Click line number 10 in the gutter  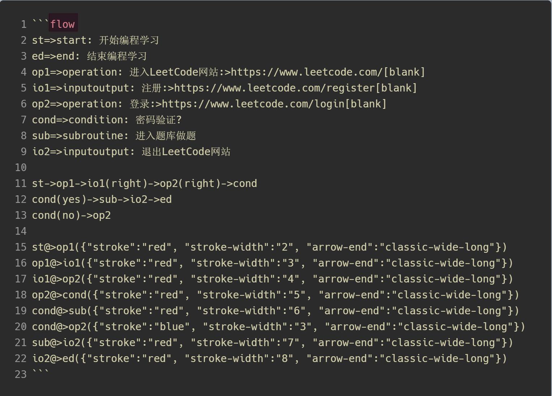tap(21, 167)
